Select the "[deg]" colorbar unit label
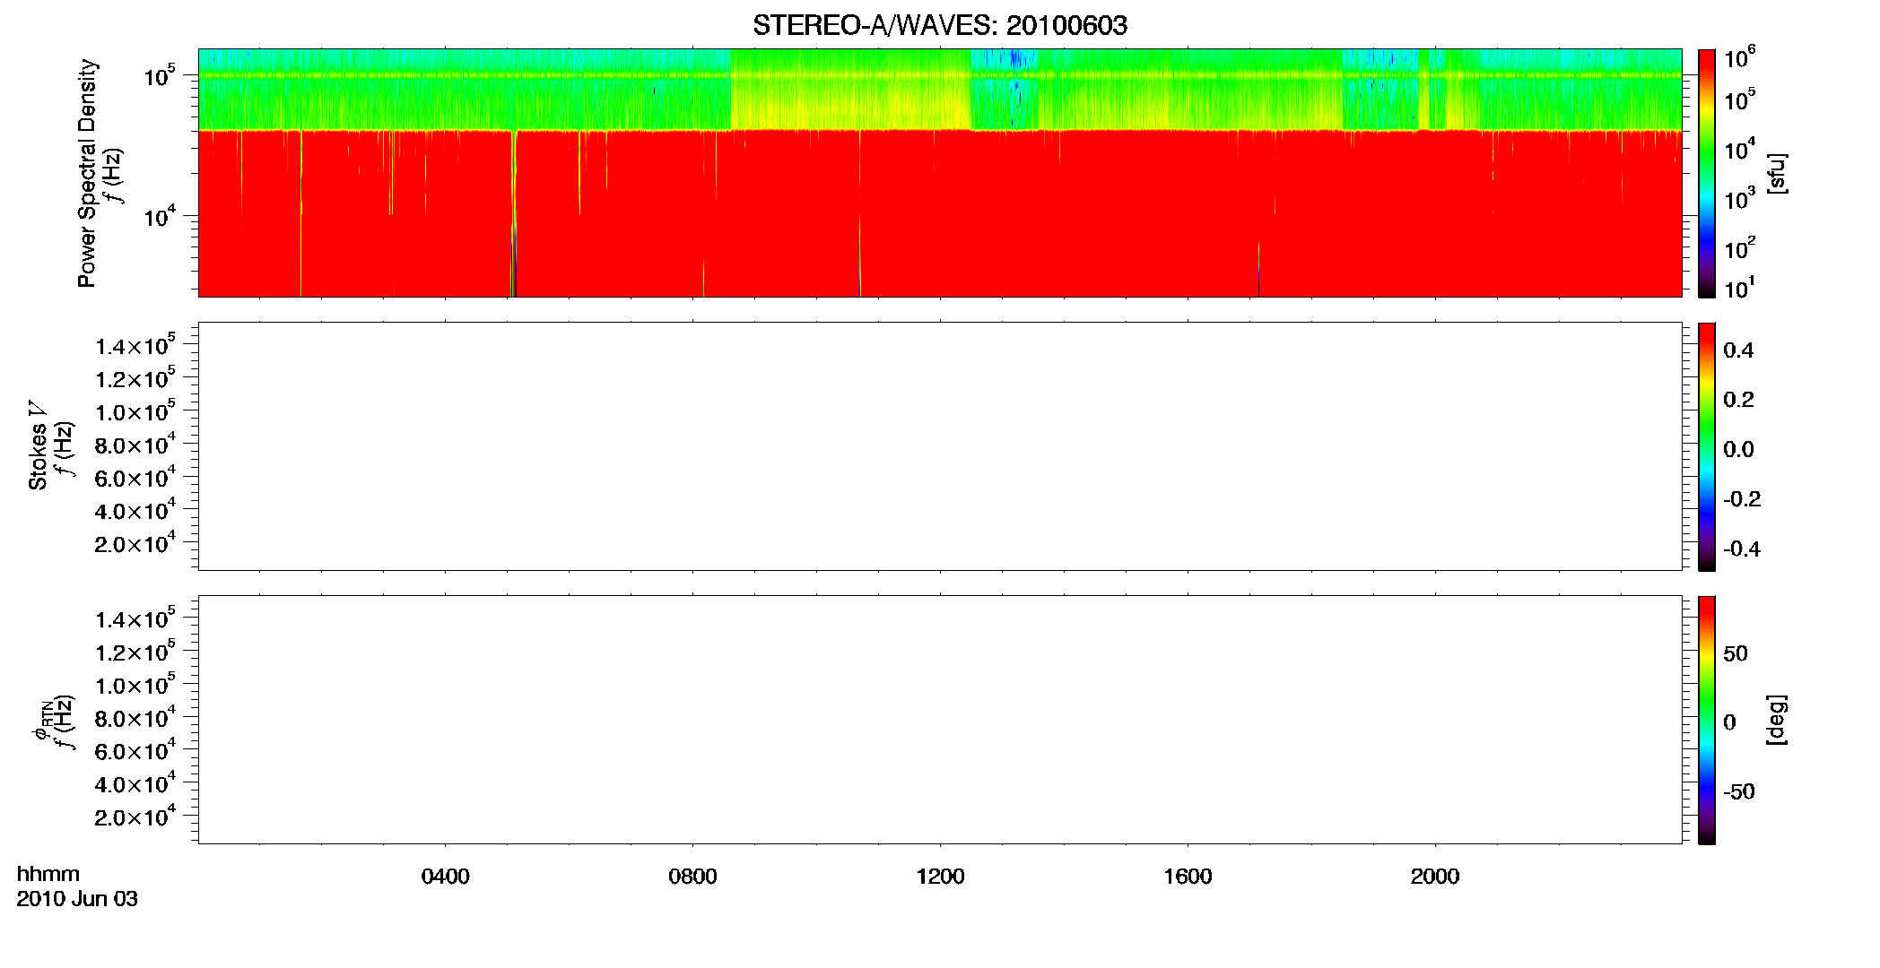Image resolution: width=1880 pixels, height=968 pixels. [x=1776, y=720]
